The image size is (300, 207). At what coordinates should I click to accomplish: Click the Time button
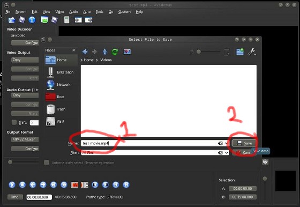[15, 197]
